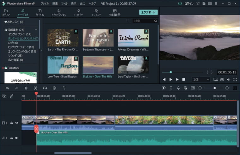Enter fullscreen preview mode
The height and width of the screenshot is (155, 240).
click(x=235, y=79)
